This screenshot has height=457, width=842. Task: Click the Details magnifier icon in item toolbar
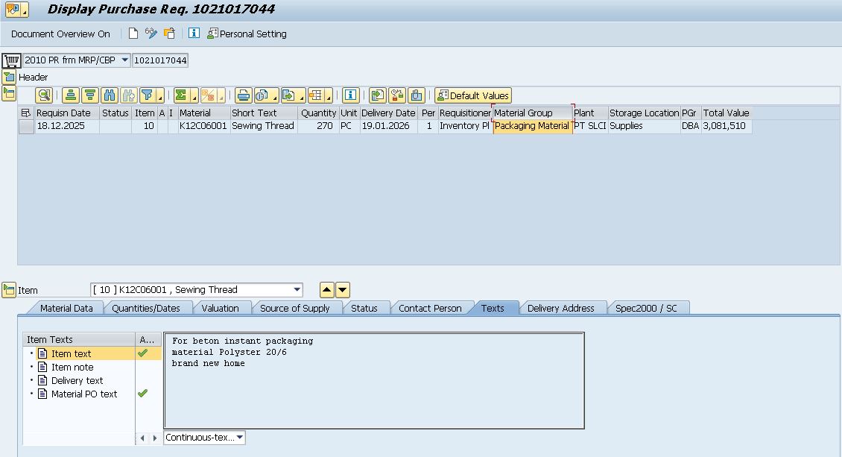44,95
